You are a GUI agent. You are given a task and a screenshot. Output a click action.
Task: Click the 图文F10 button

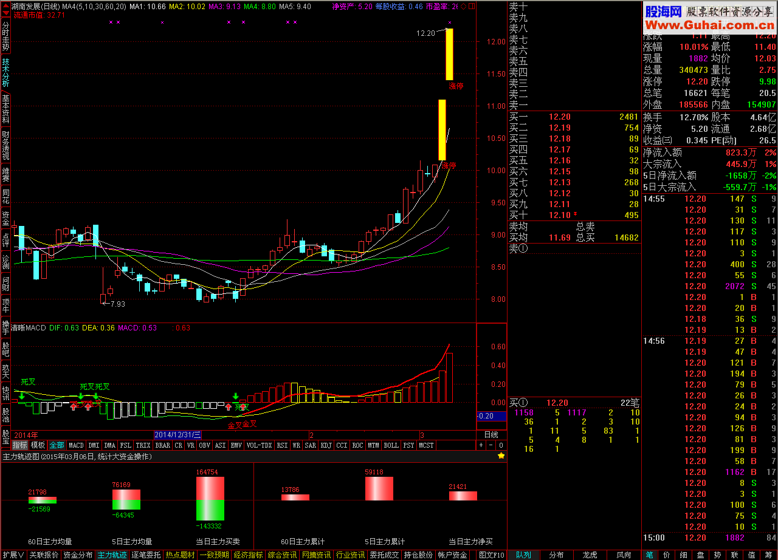(491, 555)
